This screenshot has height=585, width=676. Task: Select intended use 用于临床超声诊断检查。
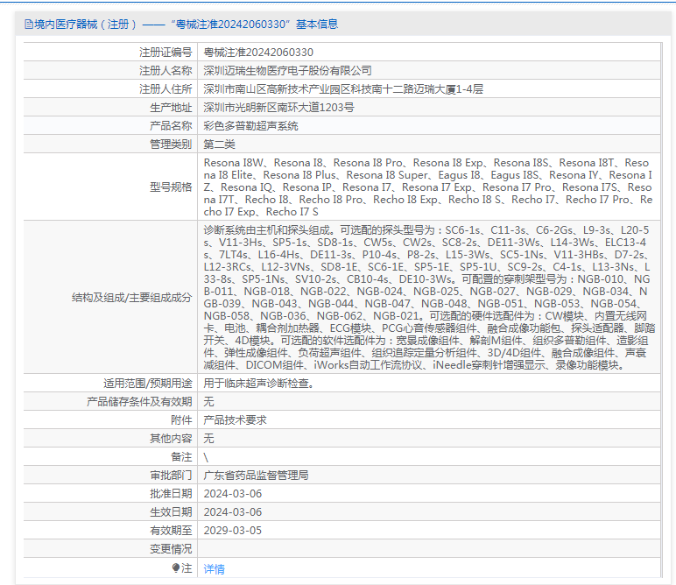pyautogui.click(x=260, y=384)
